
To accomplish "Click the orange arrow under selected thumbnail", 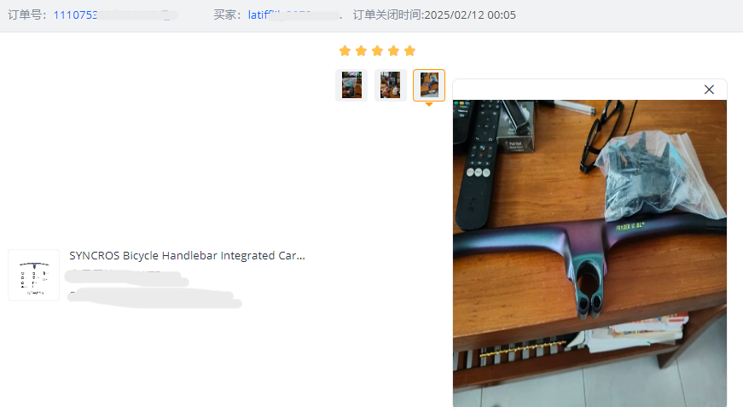I will 429,104.
